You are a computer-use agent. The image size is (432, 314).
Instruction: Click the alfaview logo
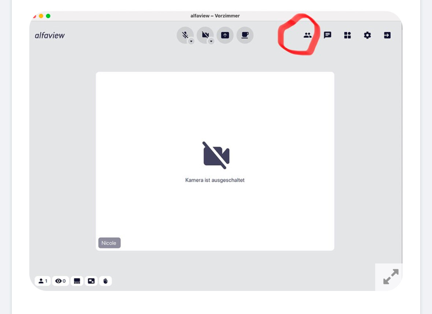tap(50, 36)
